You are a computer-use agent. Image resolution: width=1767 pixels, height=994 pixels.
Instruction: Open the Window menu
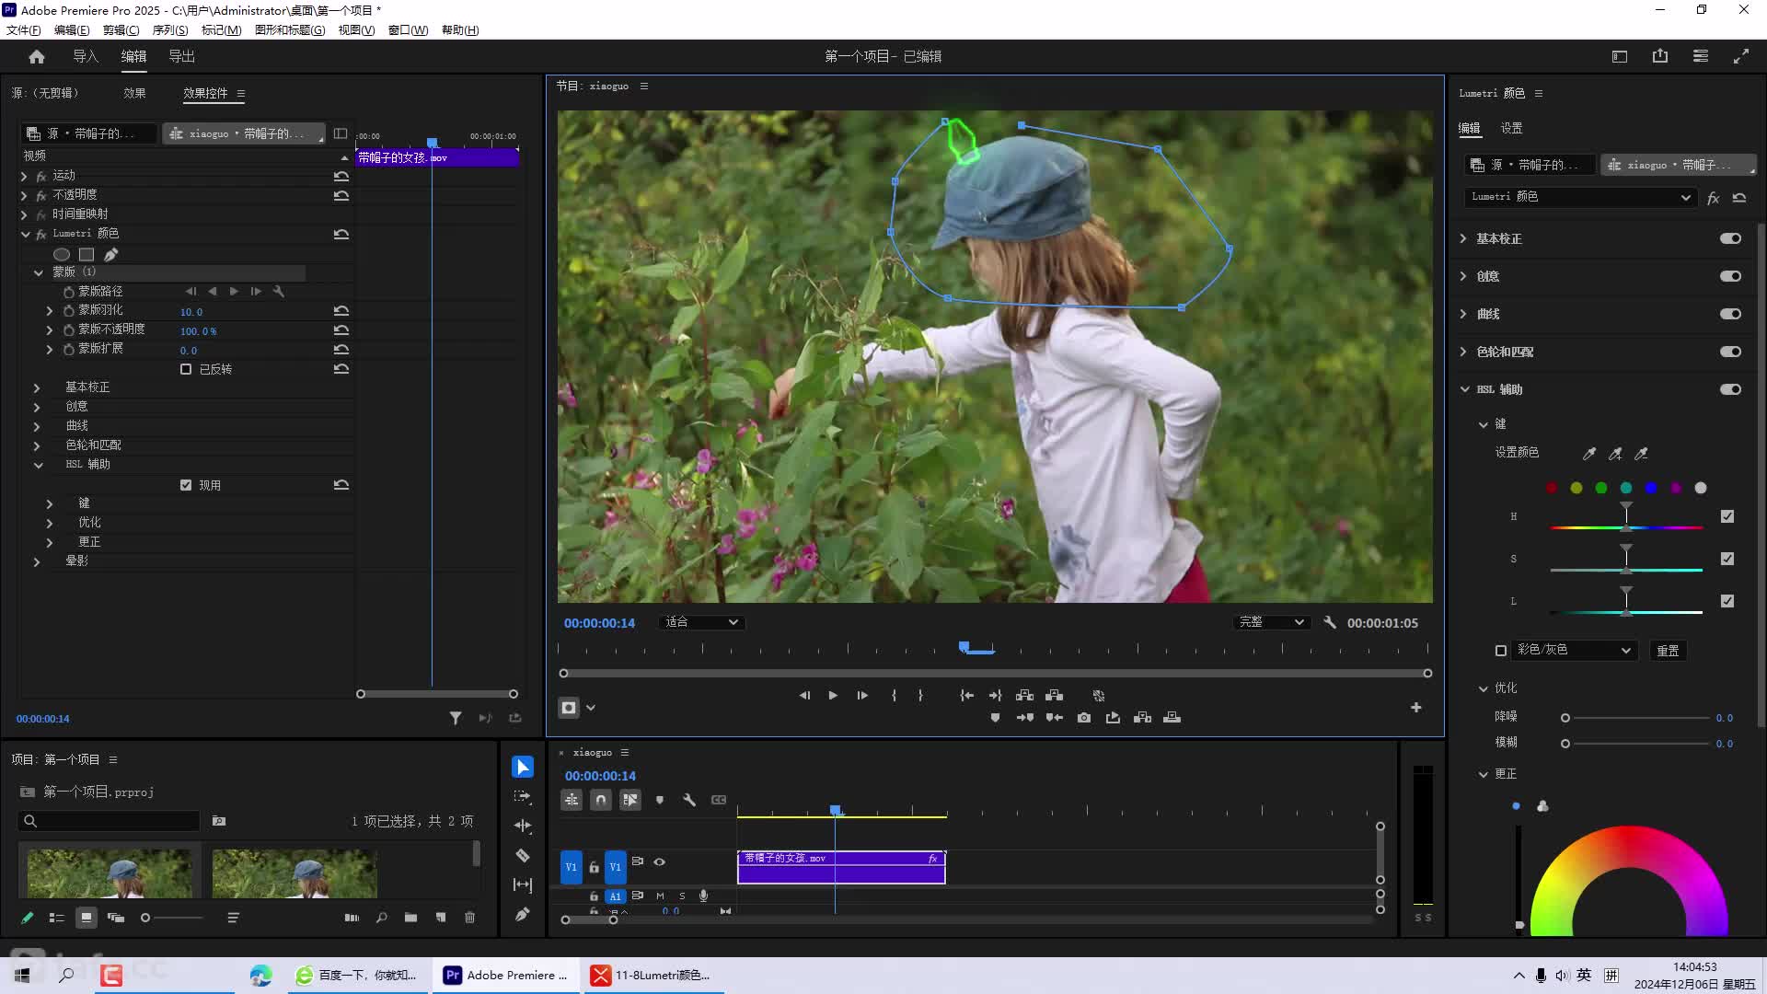click(x=408, y=30)
